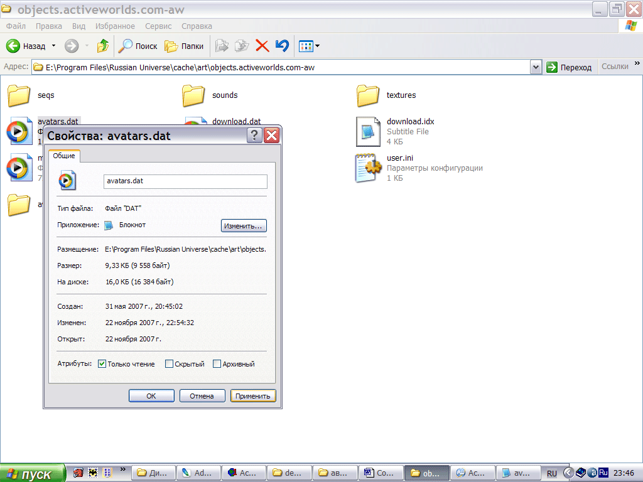The width and height of the screenshot is (643, 482).
Task: Delete the selection with the red X
Action: coord(262,46)
